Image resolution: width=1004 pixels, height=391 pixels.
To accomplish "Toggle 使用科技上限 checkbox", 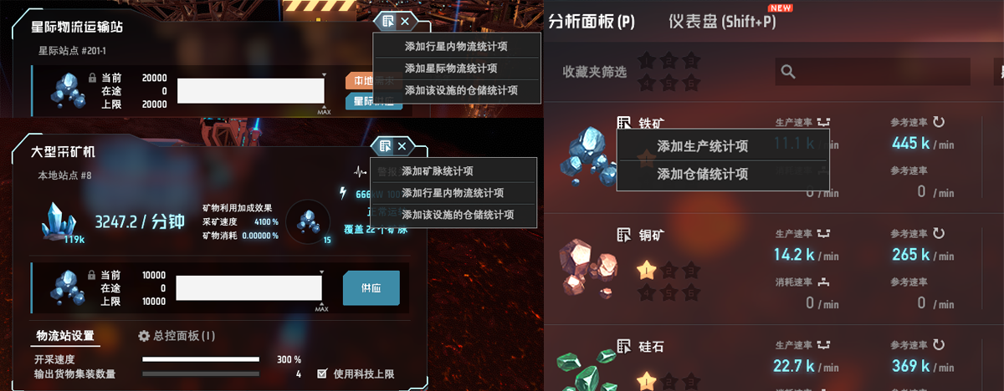I will [x=322, y=374].
